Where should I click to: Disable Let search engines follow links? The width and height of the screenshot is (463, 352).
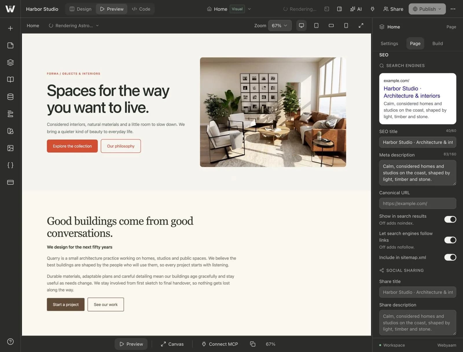click(x=450, y=240)
